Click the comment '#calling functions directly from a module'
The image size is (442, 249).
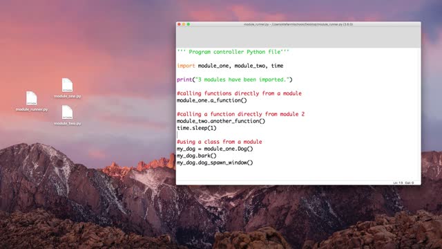point(239,93)
